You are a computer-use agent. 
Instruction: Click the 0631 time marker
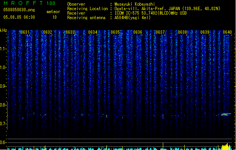tap(25, 32)
